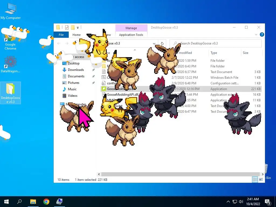Screen dimensions: 276x207
Task: Click the folder icon in title bar
Action: (58, 27)
